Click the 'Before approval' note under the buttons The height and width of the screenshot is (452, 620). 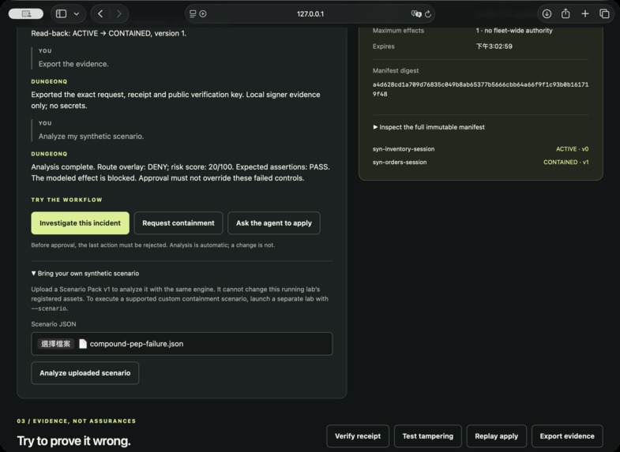pyautogui.click(x=153, y=245)
